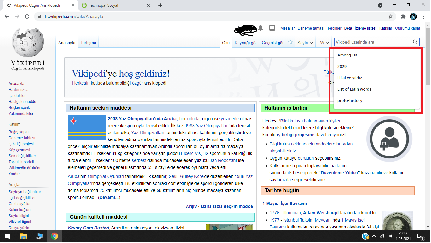Open the Krusty Gets Busted article

pyautogui.click(x=89, y=228)
